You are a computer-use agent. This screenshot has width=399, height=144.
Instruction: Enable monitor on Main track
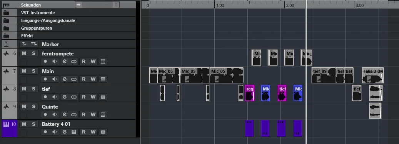(55, 79)
